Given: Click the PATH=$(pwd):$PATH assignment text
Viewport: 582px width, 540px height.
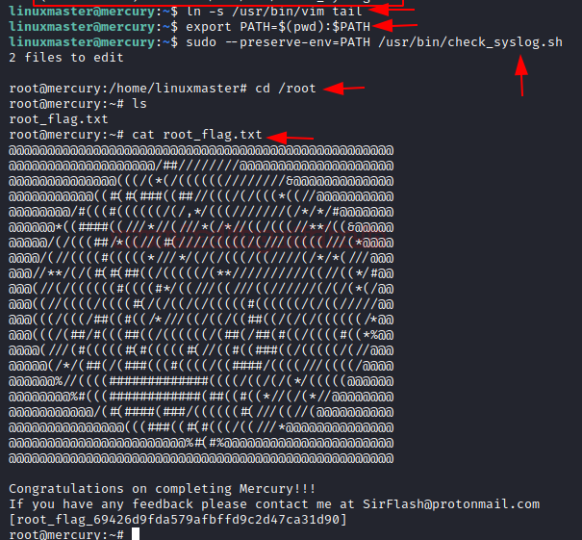Looking at the screenshot, I should (305, 27).
